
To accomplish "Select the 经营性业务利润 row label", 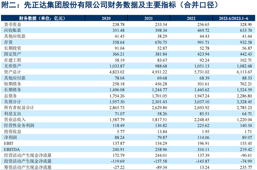I will coord(19,126).
